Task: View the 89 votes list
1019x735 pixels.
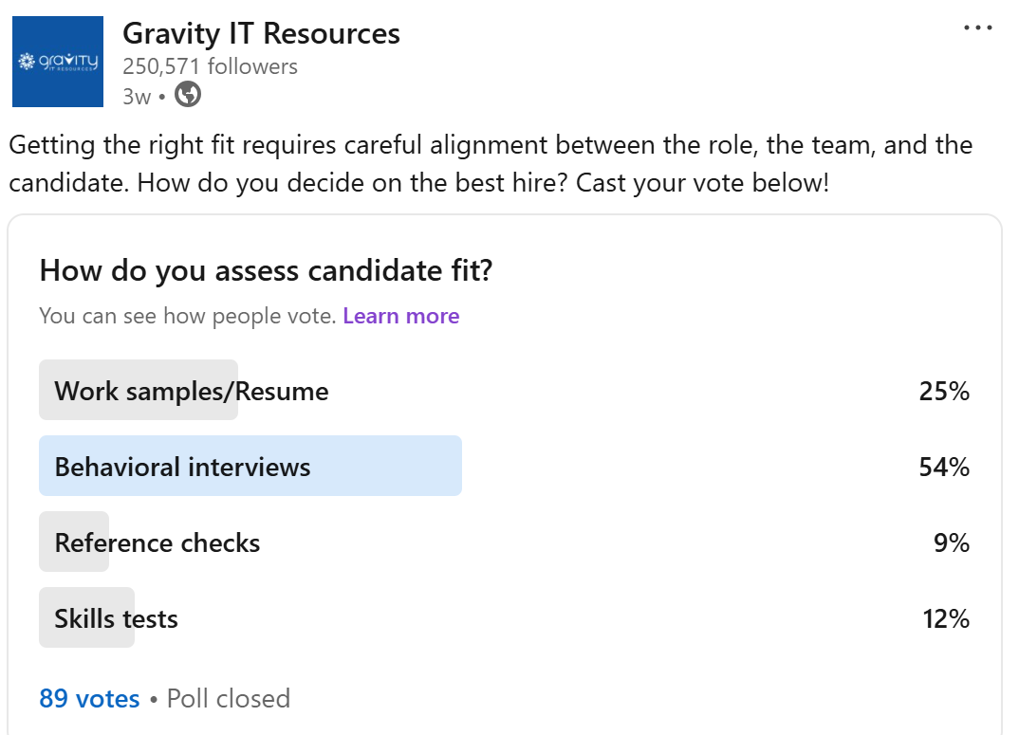Action: tap(90, 699)
